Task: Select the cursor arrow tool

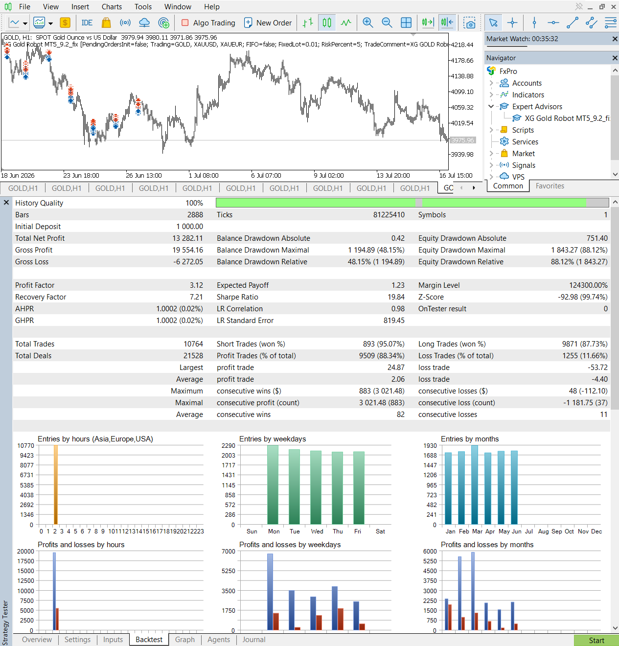Action: tap(493, 23)
